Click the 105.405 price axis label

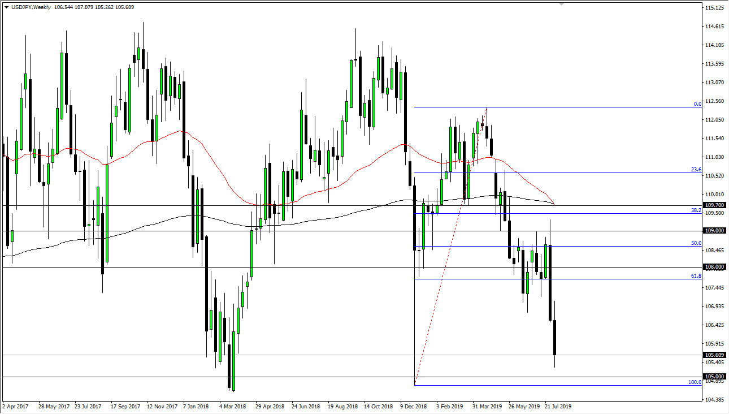pyautogui.click(x=715, y=363)
